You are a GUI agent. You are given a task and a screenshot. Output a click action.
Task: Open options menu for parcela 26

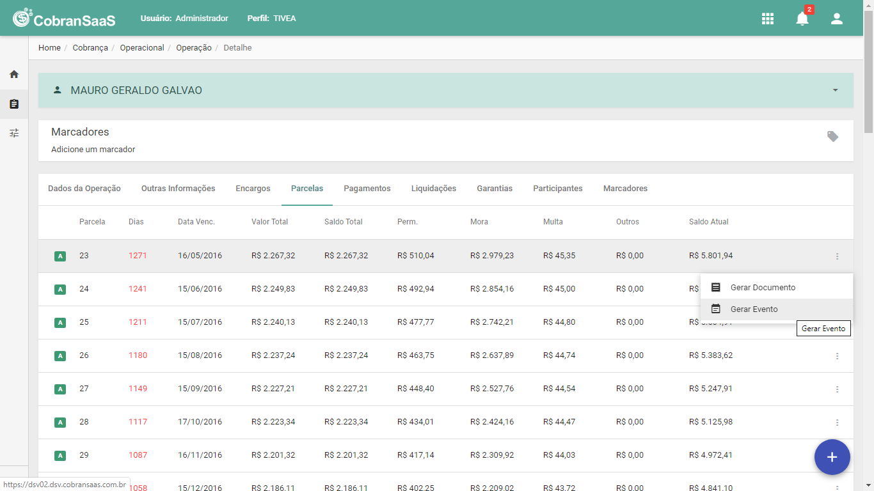(x=837, y=355)
